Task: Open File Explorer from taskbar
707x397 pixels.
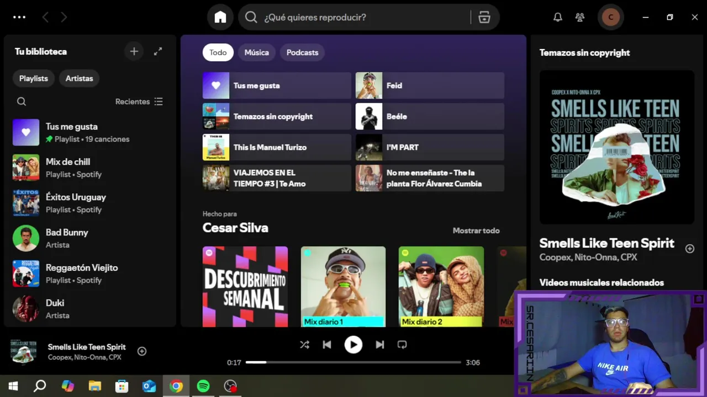Action: click(95, 386)
